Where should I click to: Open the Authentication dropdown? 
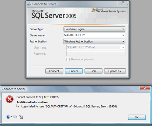coord(94,41)
